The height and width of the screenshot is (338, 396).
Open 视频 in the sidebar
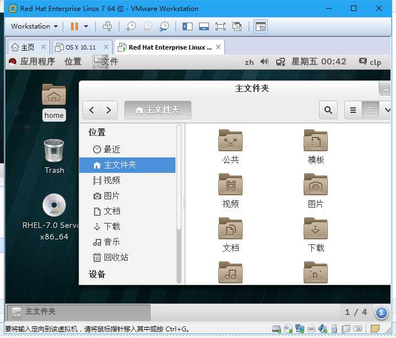pyautogui.click(x=127, y=181)
